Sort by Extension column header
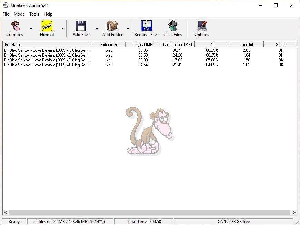 109,44
